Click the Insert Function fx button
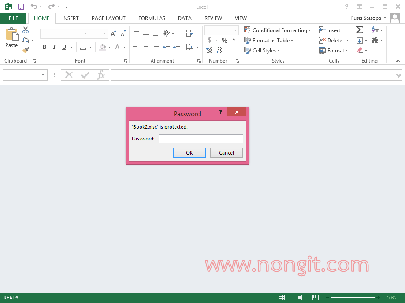405x303 pixels. (x=100, y=75)
